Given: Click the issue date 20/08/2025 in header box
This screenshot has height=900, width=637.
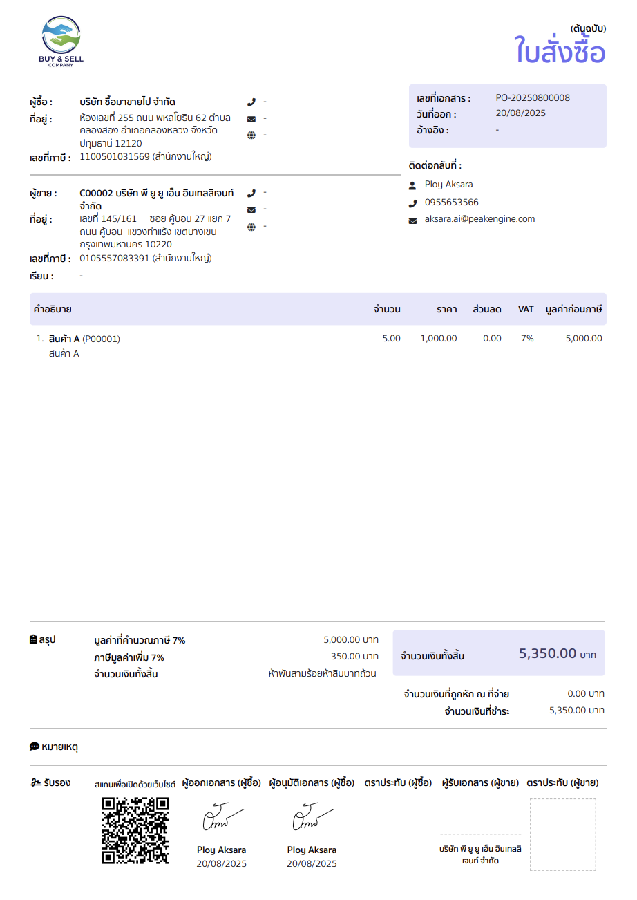Looking at the screenshot, I should point(521,113).
